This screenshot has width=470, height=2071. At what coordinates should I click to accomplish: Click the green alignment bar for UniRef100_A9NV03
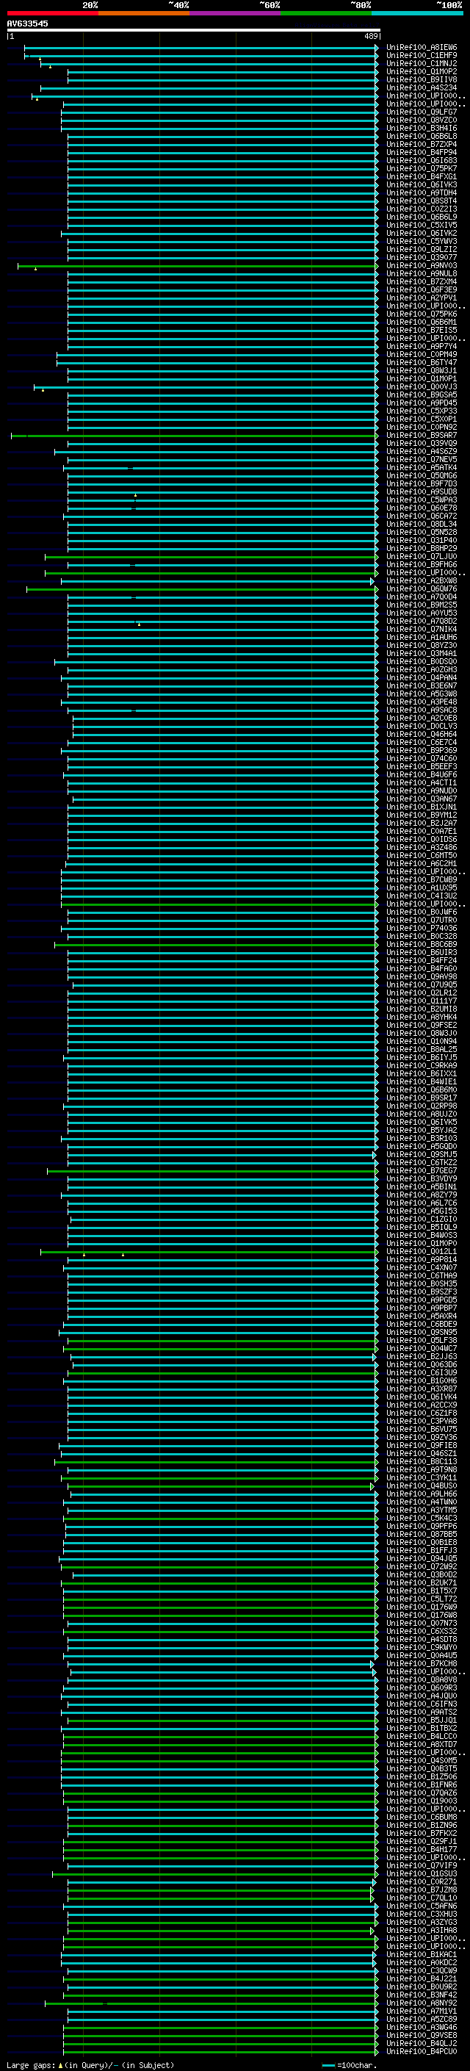(x=198, y=266)
